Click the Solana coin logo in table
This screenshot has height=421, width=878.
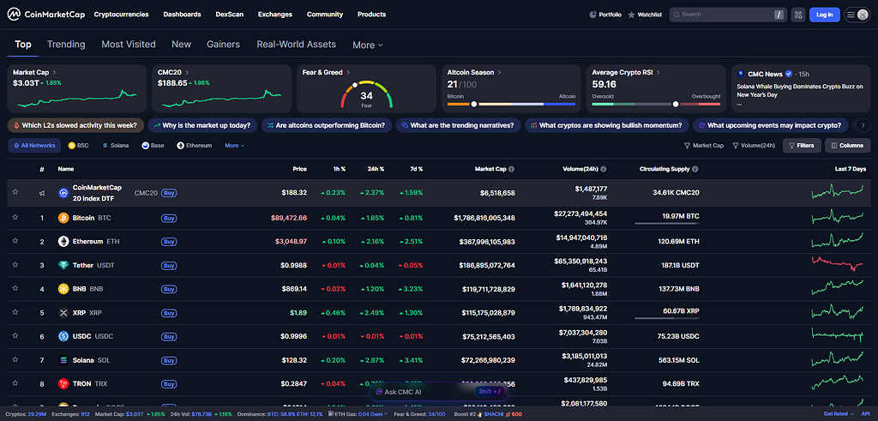pos(63,360)
